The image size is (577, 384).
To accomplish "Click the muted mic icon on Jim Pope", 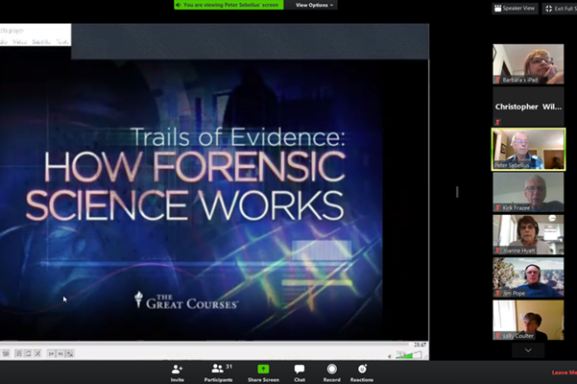I will 498,293.
